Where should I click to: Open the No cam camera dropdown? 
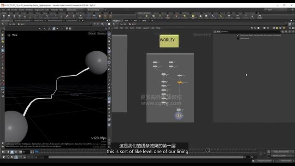coord(102,33)
